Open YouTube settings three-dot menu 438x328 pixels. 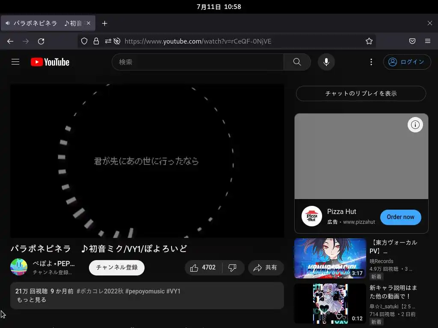371,62
